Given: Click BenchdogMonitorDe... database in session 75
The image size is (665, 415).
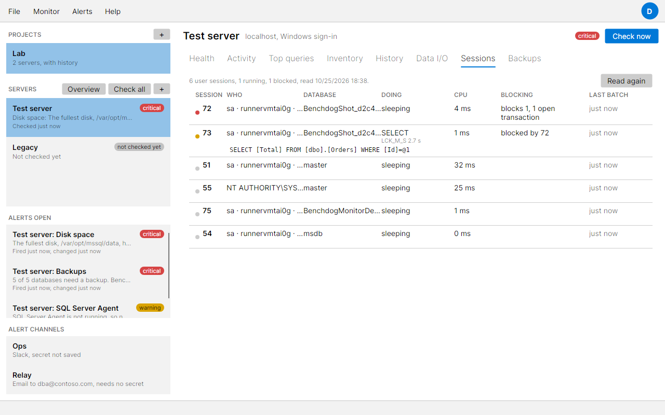Looking at the screenshot, I should click(342, 211).
